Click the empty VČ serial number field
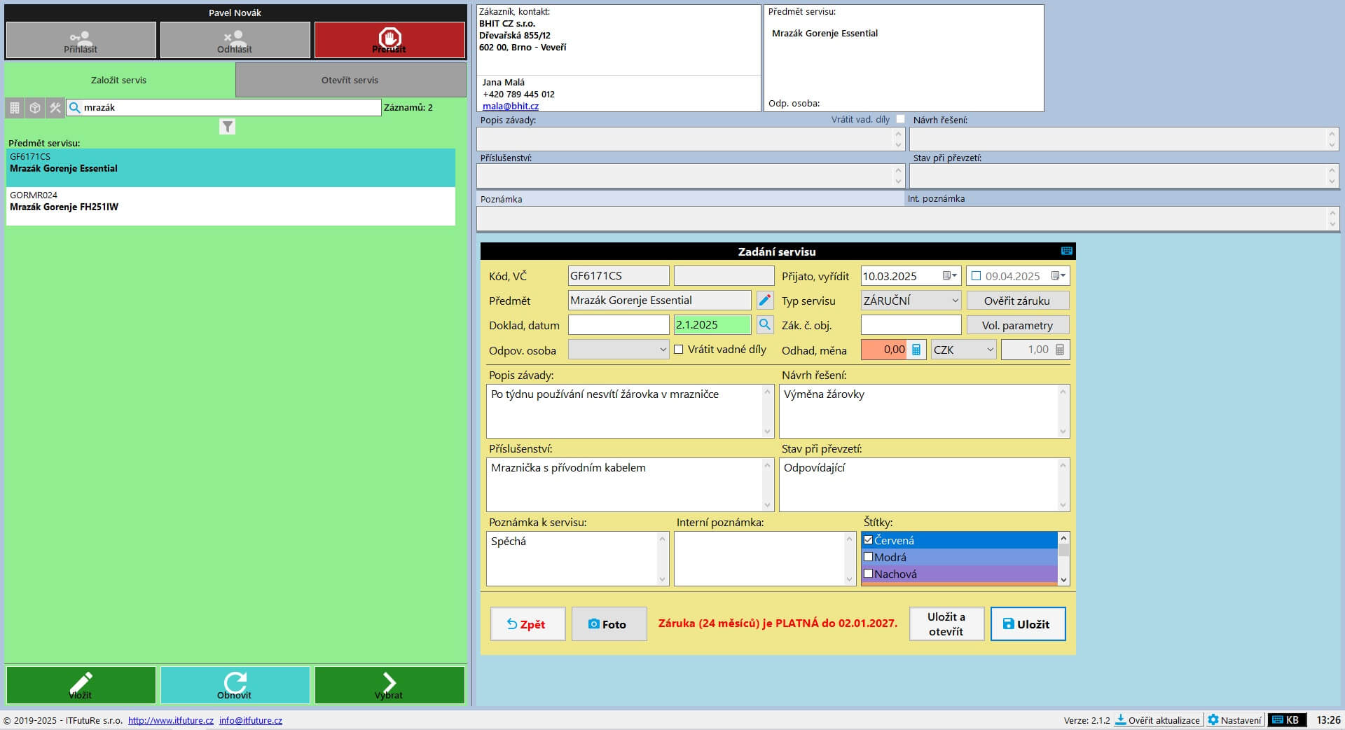Viewport: 1345px width, 730px height. point(724,276)
